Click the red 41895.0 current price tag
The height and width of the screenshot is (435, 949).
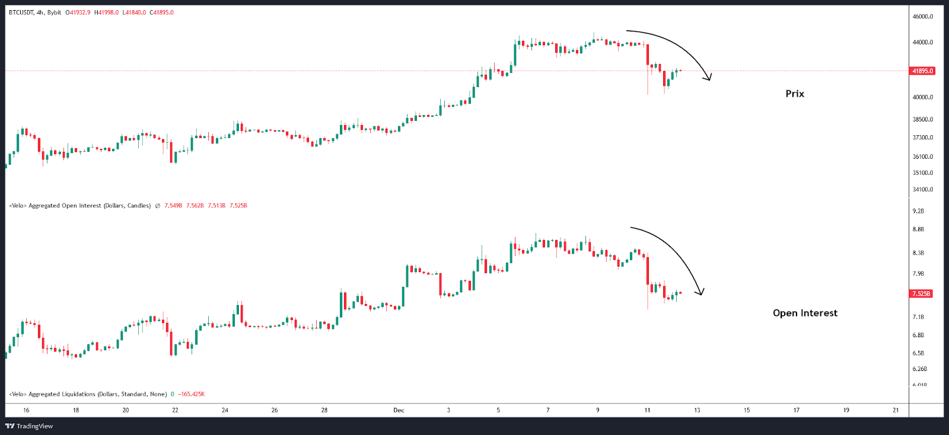pyautogui.click(x=922, y=71)
